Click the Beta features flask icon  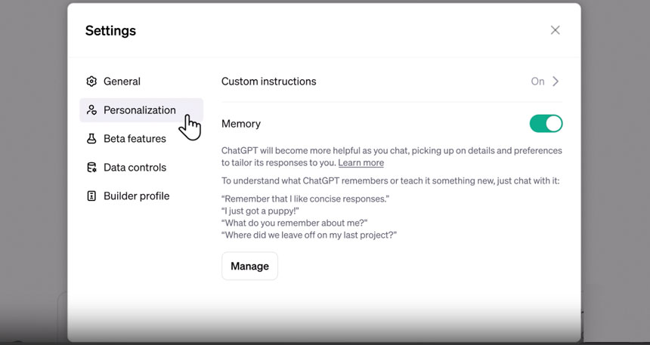(x=91, y=139)
